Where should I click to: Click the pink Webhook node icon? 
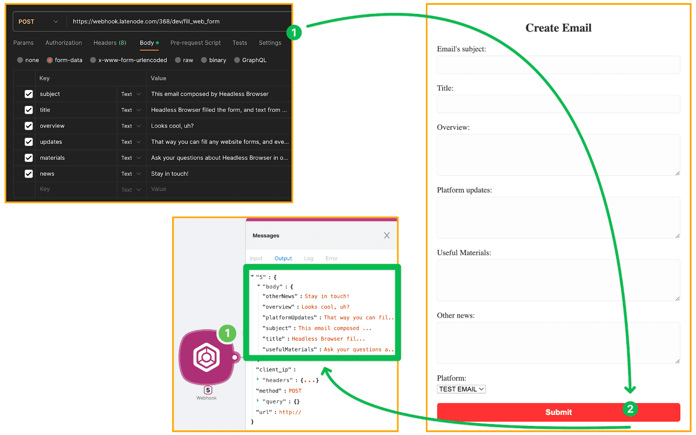tap(206, 358)
